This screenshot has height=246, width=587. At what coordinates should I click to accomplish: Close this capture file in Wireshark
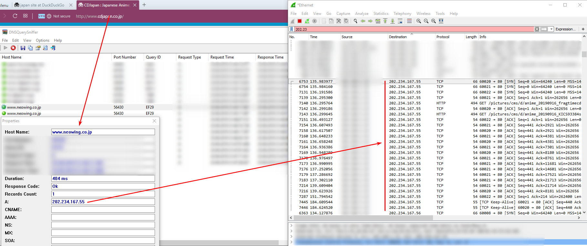pyautogui.click(x=339, y=21)
